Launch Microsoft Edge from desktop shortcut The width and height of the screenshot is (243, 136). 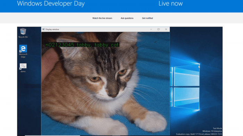[x=23, y=51]
